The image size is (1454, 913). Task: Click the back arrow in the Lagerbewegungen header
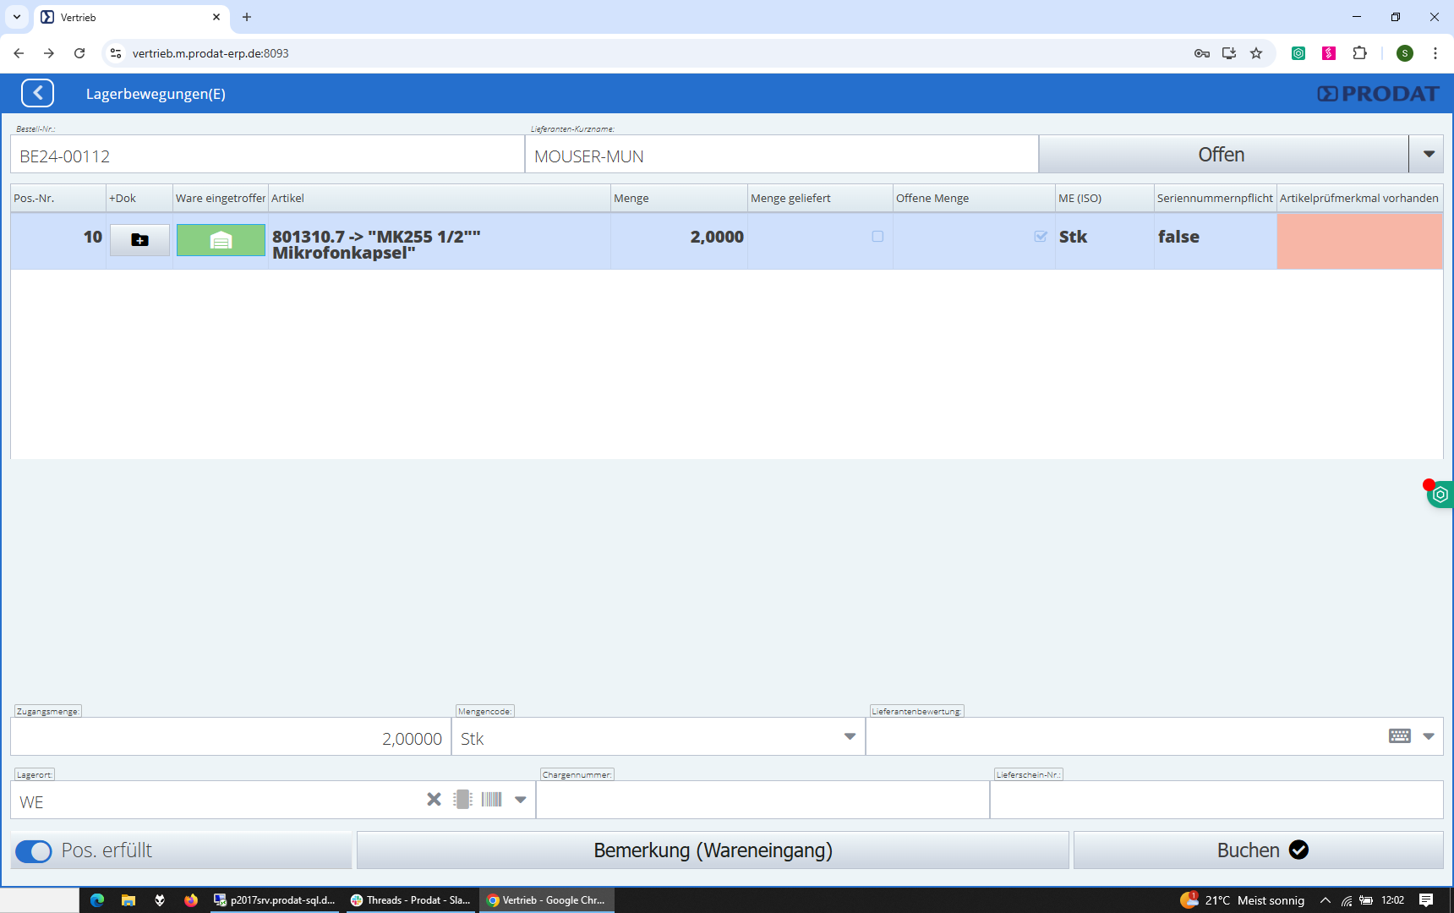[38, 93]
